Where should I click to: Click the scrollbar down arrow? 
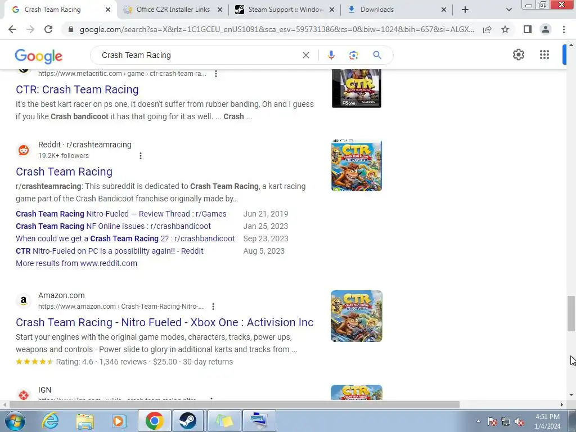click(x=571, y=395)
